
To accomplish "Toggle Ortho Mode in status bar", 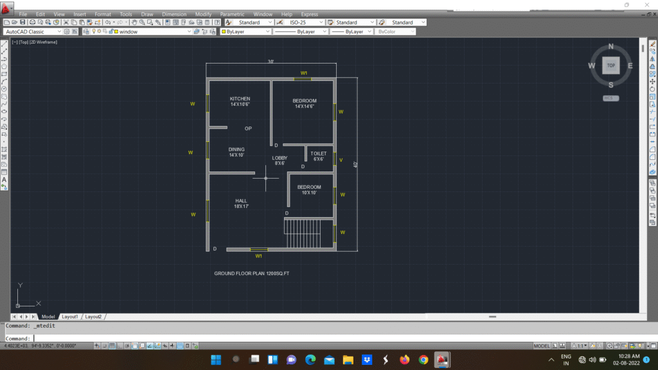I will point(120,346).
